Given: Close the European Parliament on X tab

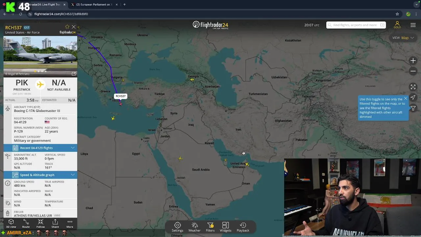Looking at the screenshot, I should pyautogui.click(x=116, y=5).
